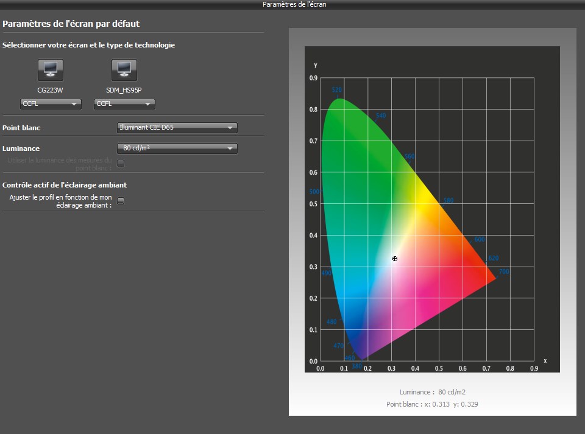The height and width of the screenshot is (434, 585).
Task: Open the CCFL technology dropdown under CG223W
Action: click(x=51, y=104)
